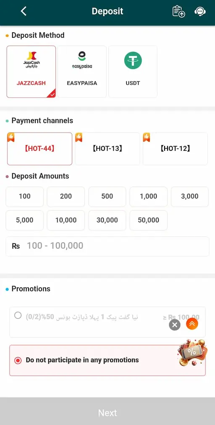Choose the HOT-44 payment channel
This screenshot has width=215, height=425.
[x=39, y=149]
